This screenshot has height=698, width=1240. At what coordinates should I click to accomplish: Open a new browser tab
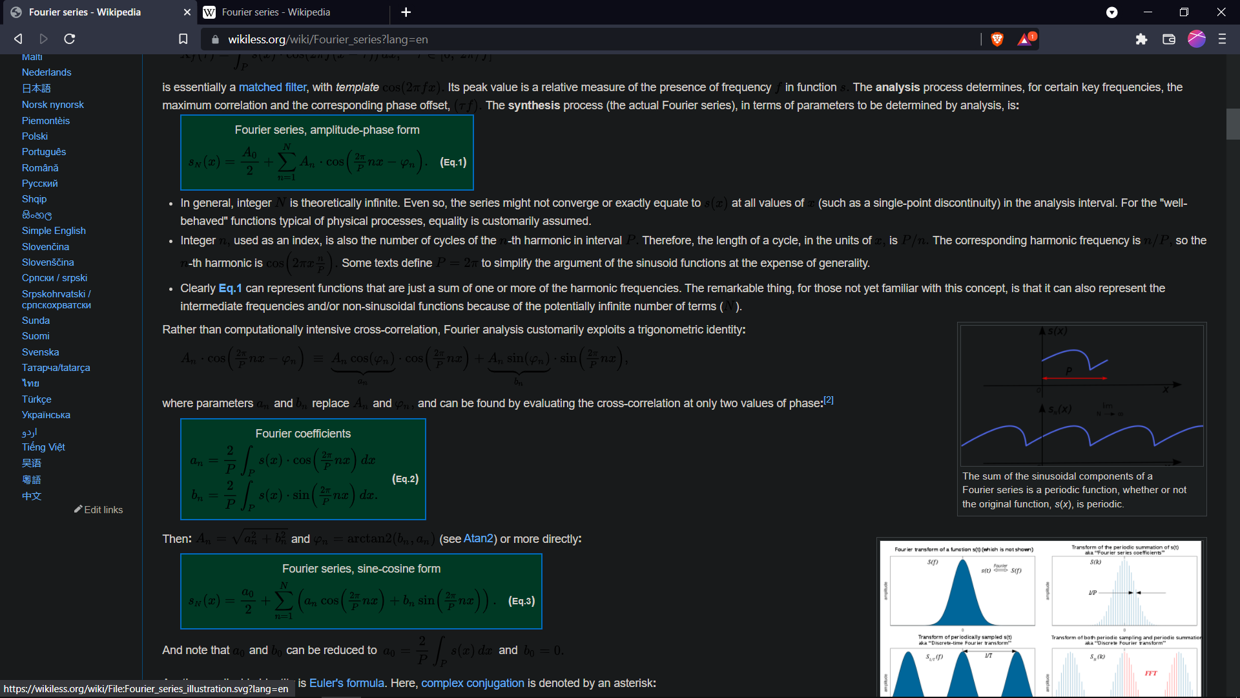tap(406, 12)
